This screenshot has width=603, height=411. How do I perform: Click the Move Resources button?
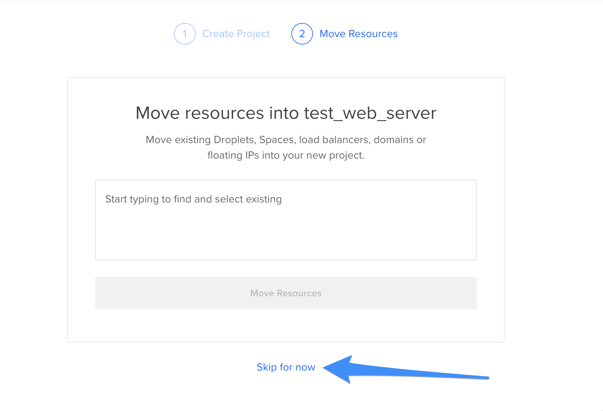286,293
